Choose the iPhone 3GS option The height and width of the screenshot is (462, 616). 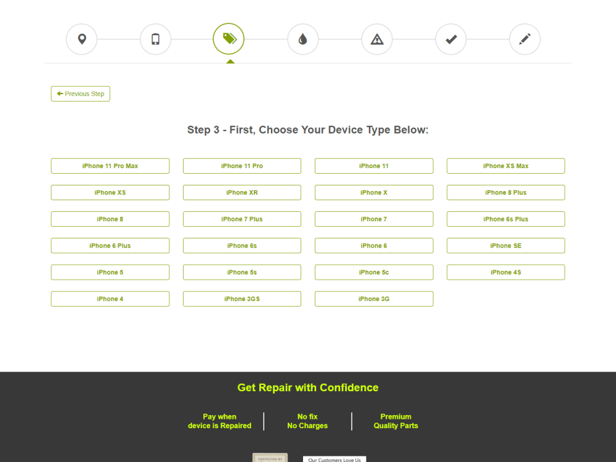(242, 299)
